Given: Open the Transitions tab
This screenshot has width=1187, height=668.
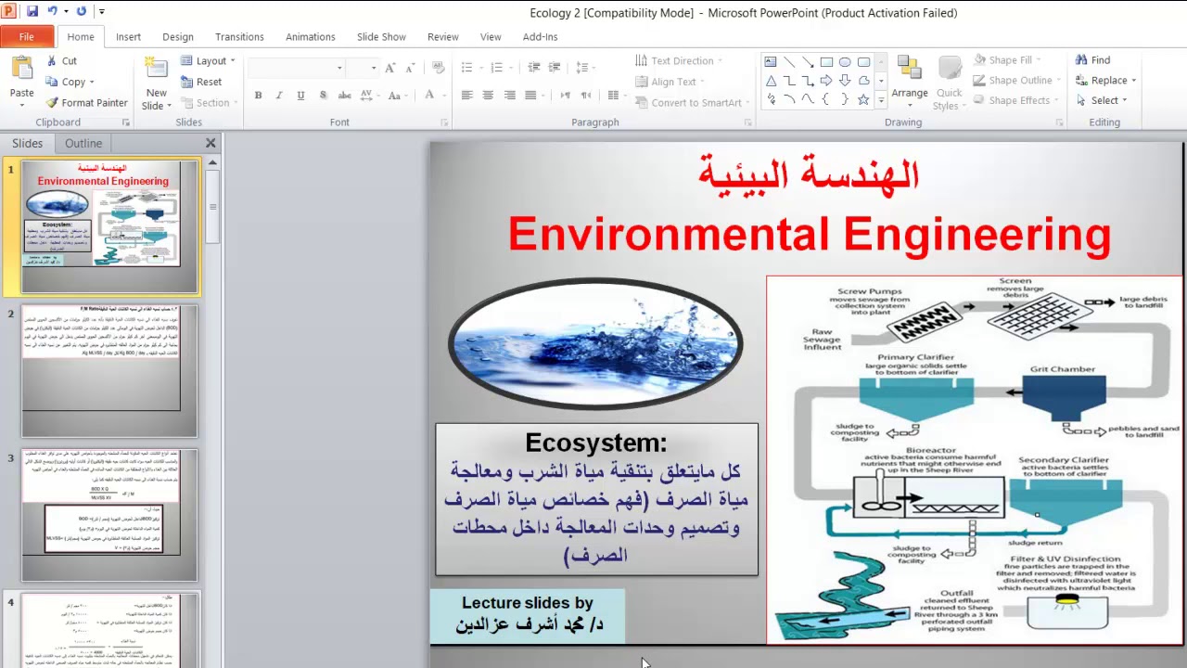Looking at the screenshot, I should 239,37.
